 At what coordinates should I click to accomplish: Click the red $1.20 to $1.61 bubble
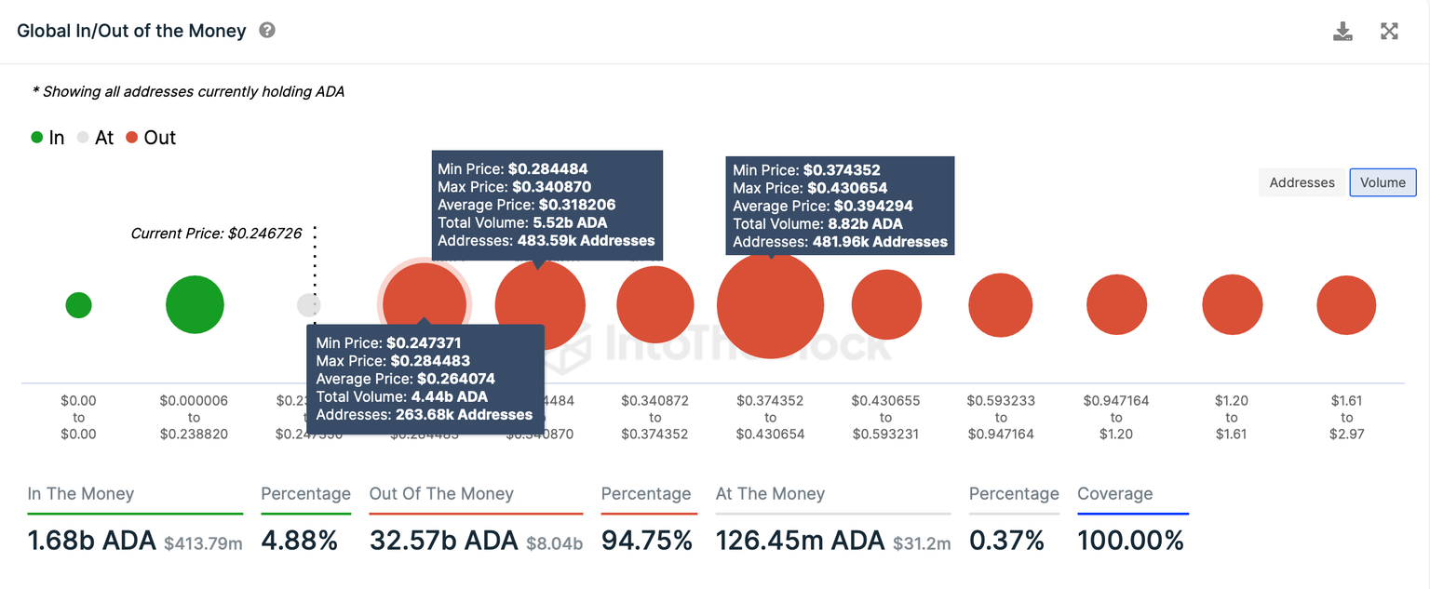(1232, 304)
